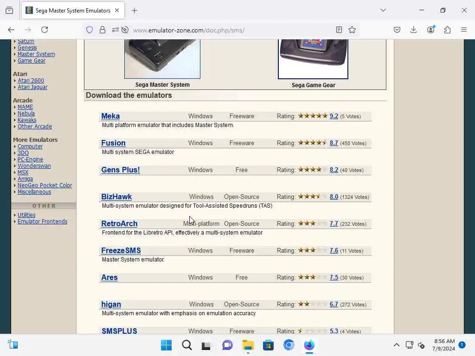The height and width of the screenshot is (356, 475).
Task: Open the SMSPLUS emulator page
Action: coord(119,331)
